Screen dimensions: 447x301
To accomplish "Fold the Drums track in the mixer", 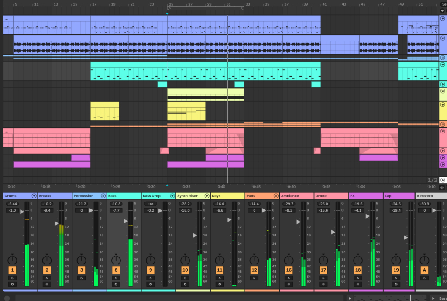I will pyautogui.click(x=34, y=196).
